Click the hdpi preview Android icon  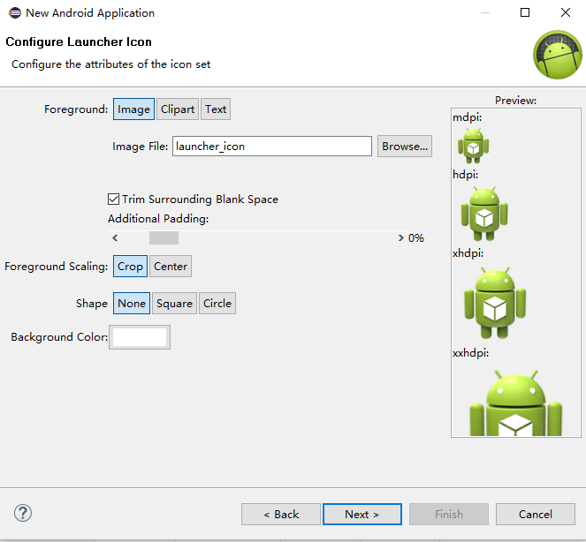point(484,214)
